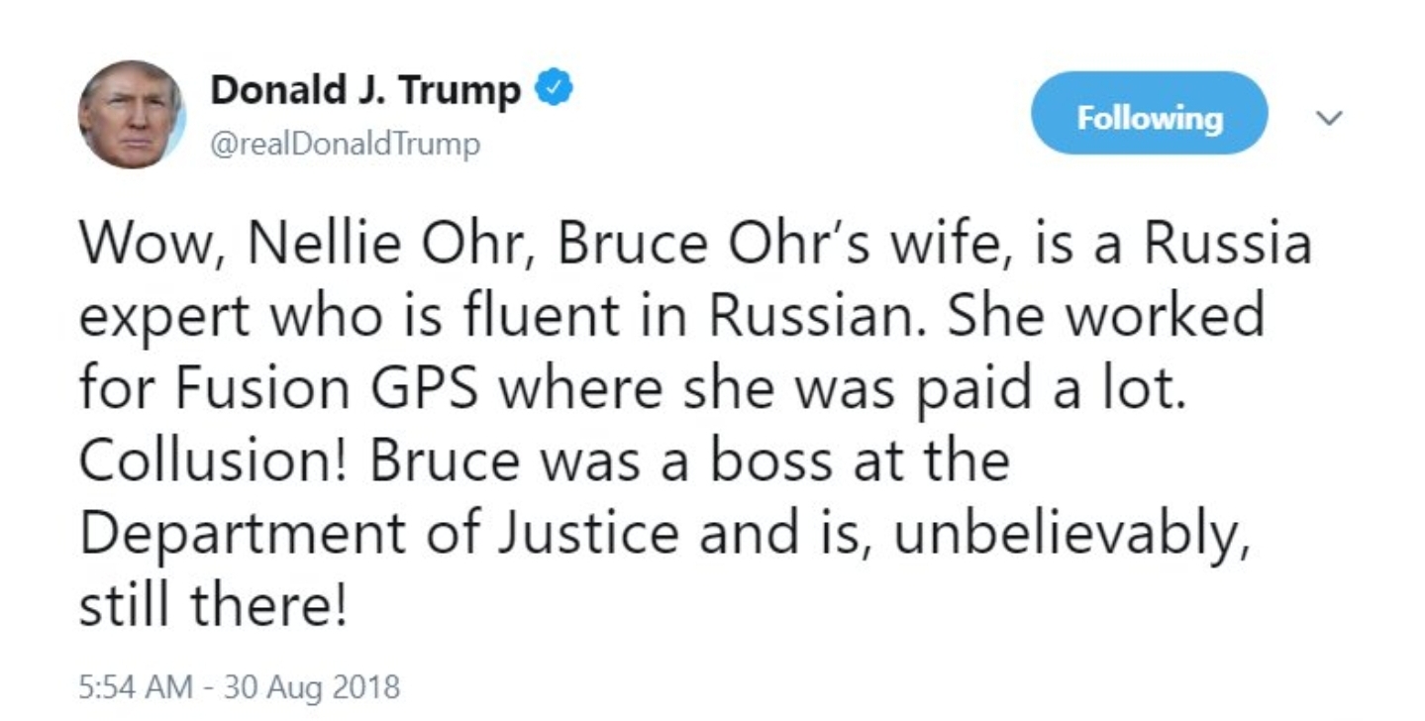The width and height of the screenshot is (1425, 721).
Task: Click the Donald J. Trump profile avatar
Action: tap(132, 114)
